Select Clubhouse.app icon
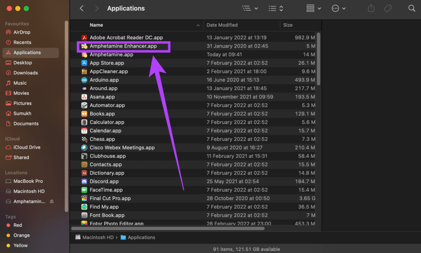This screenshot has width=421, height=253. 84,156
